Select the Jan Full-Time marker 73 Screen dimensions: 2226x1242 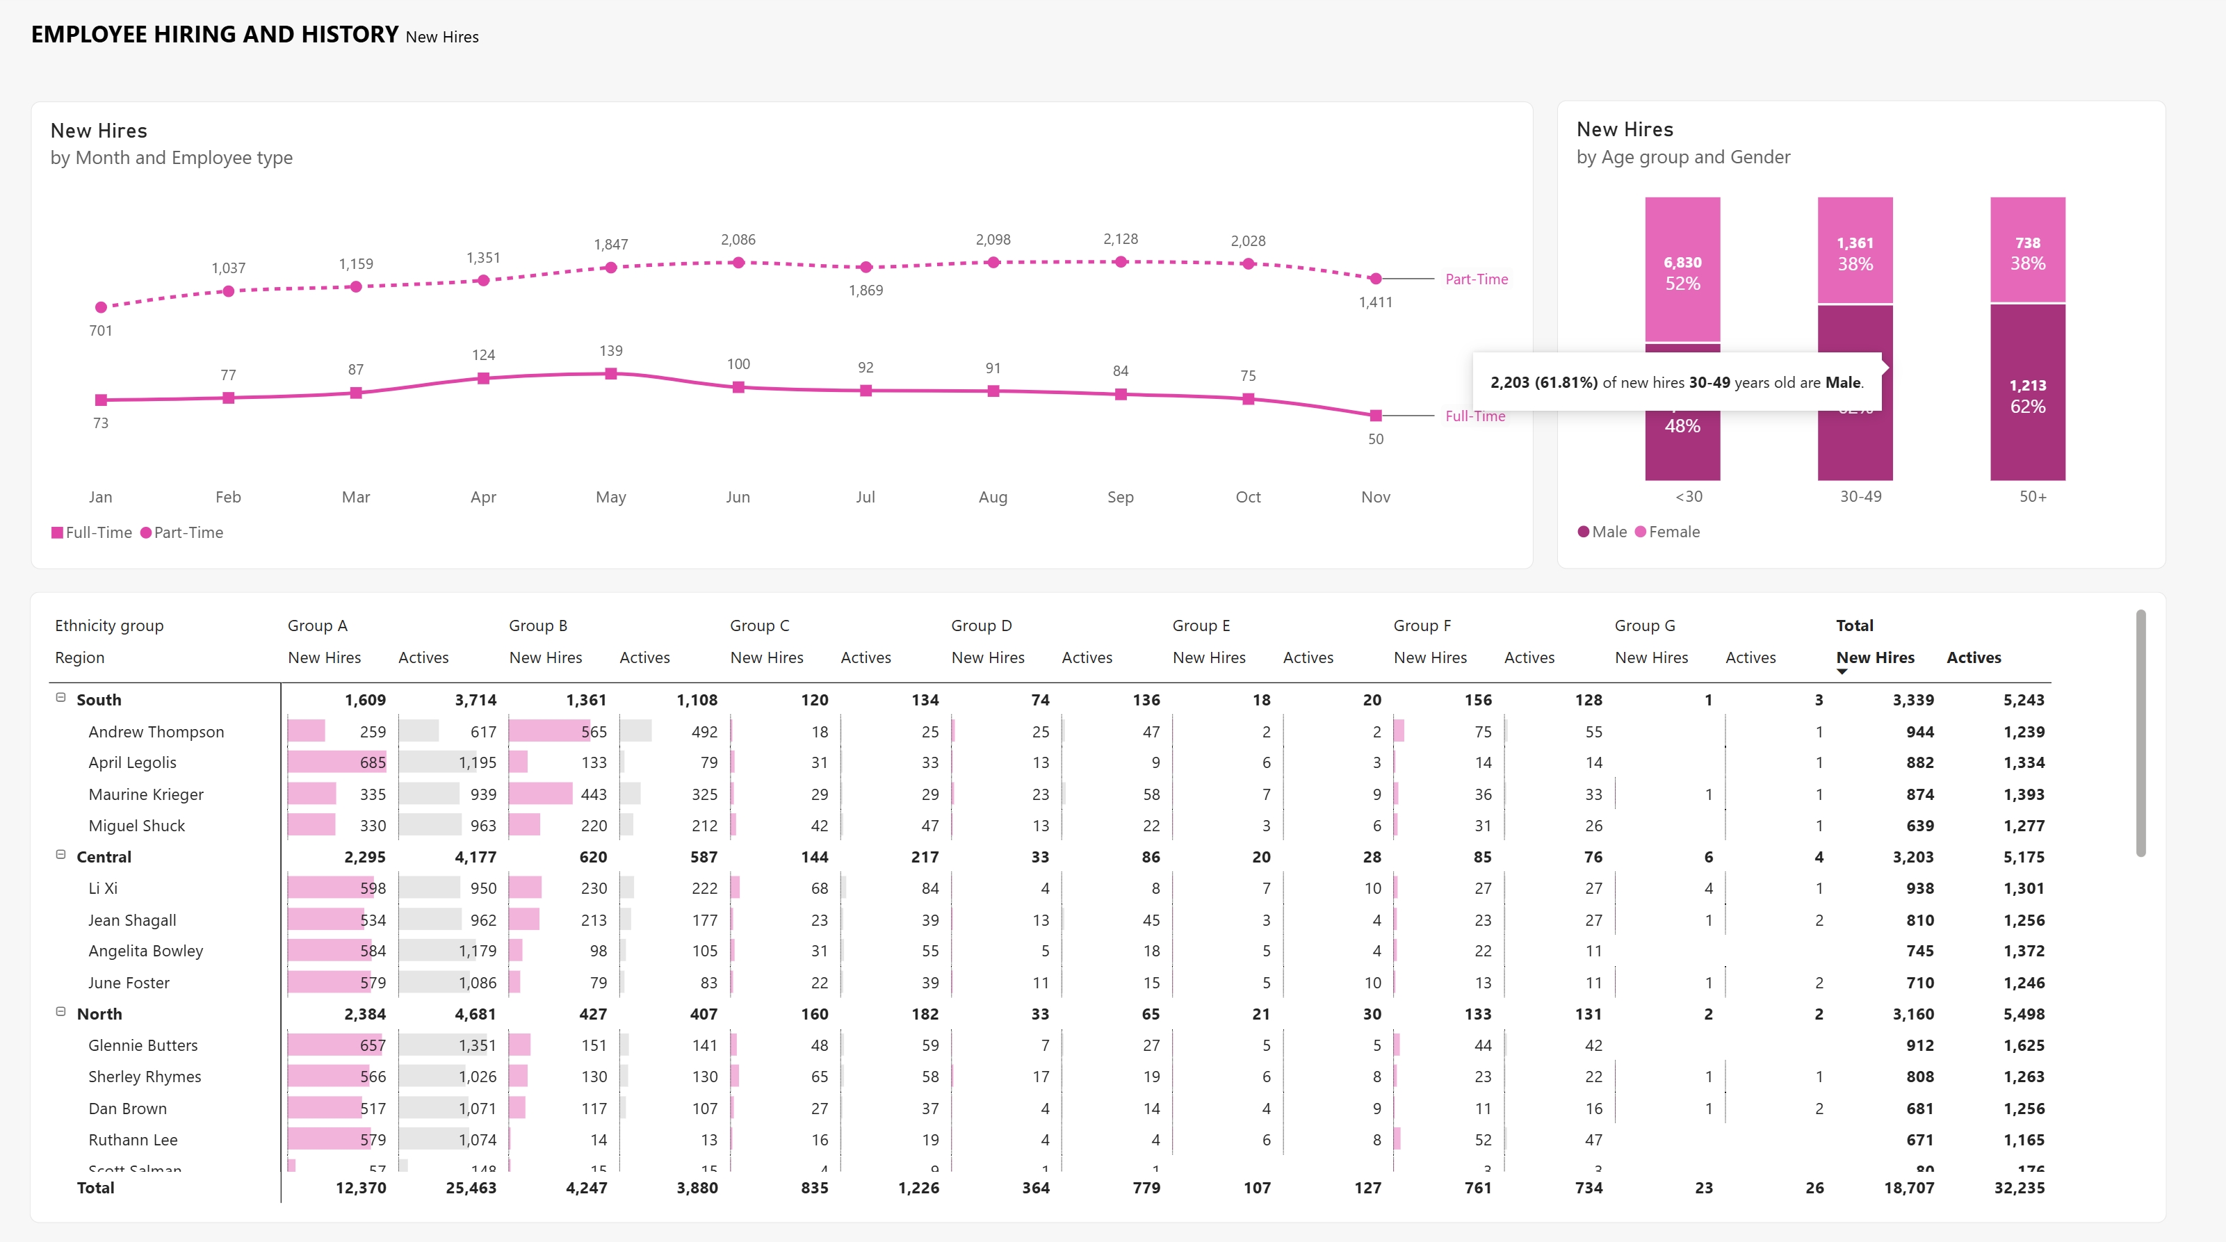click(101, 400)
